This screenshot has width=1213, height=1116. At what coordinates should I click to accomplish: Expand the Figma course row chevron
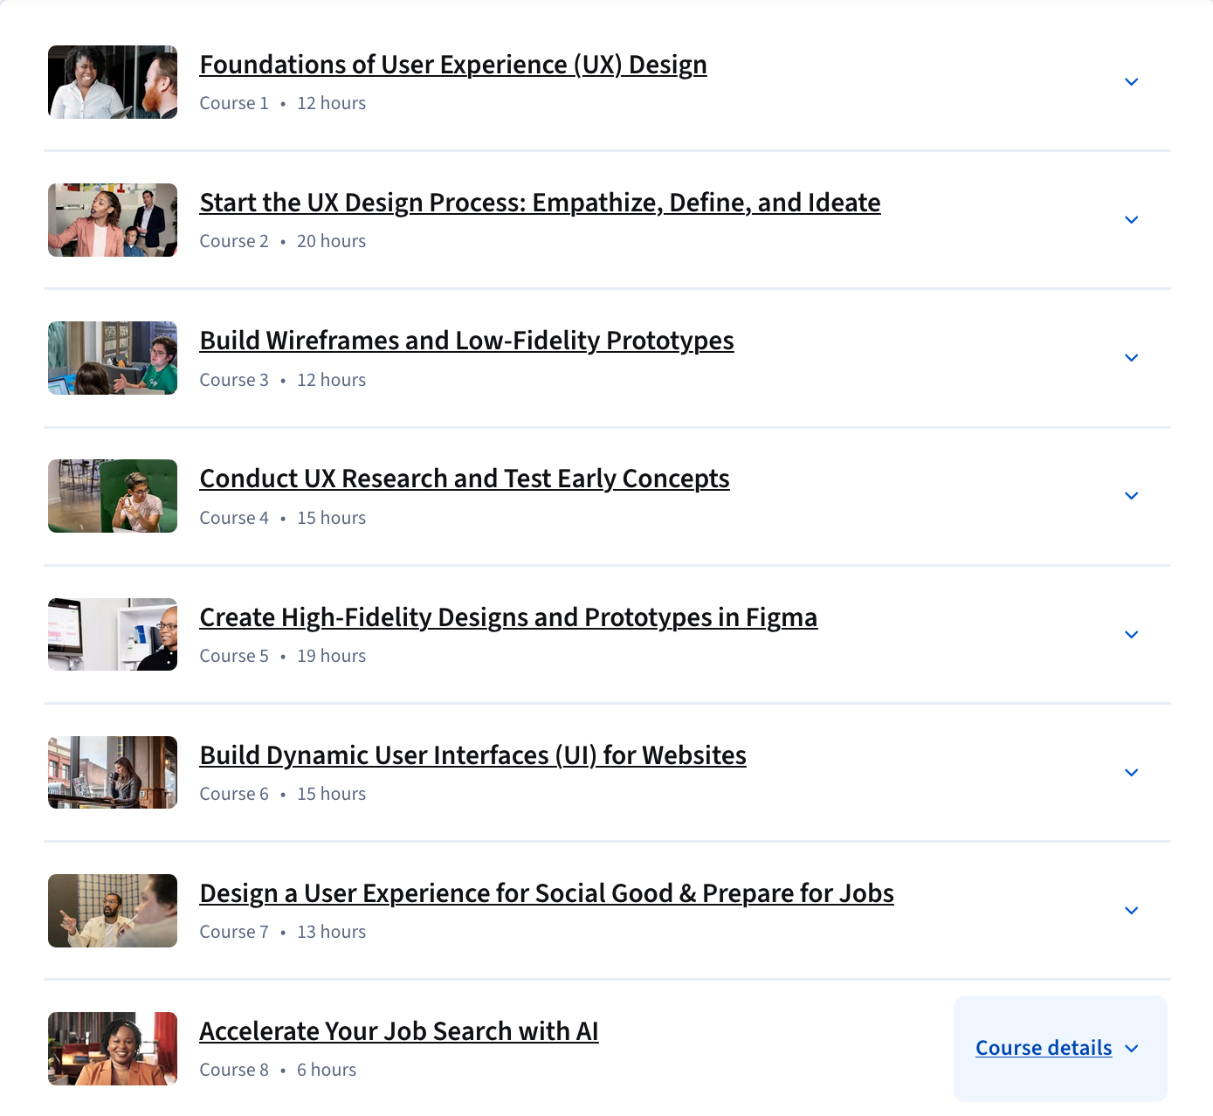tap(1131, 635)
